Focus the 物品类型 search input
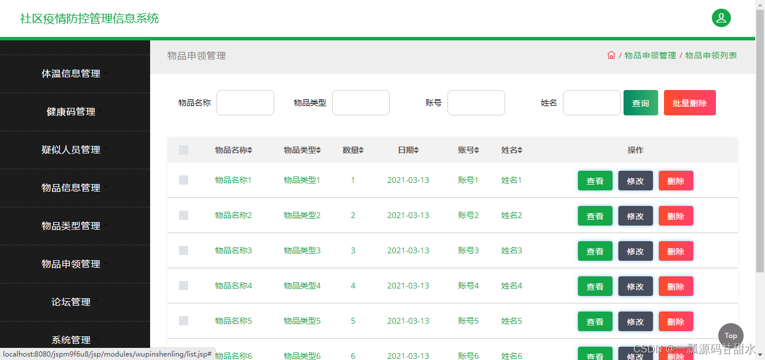This screenshot has height=360, width=765. coord(361,103)
